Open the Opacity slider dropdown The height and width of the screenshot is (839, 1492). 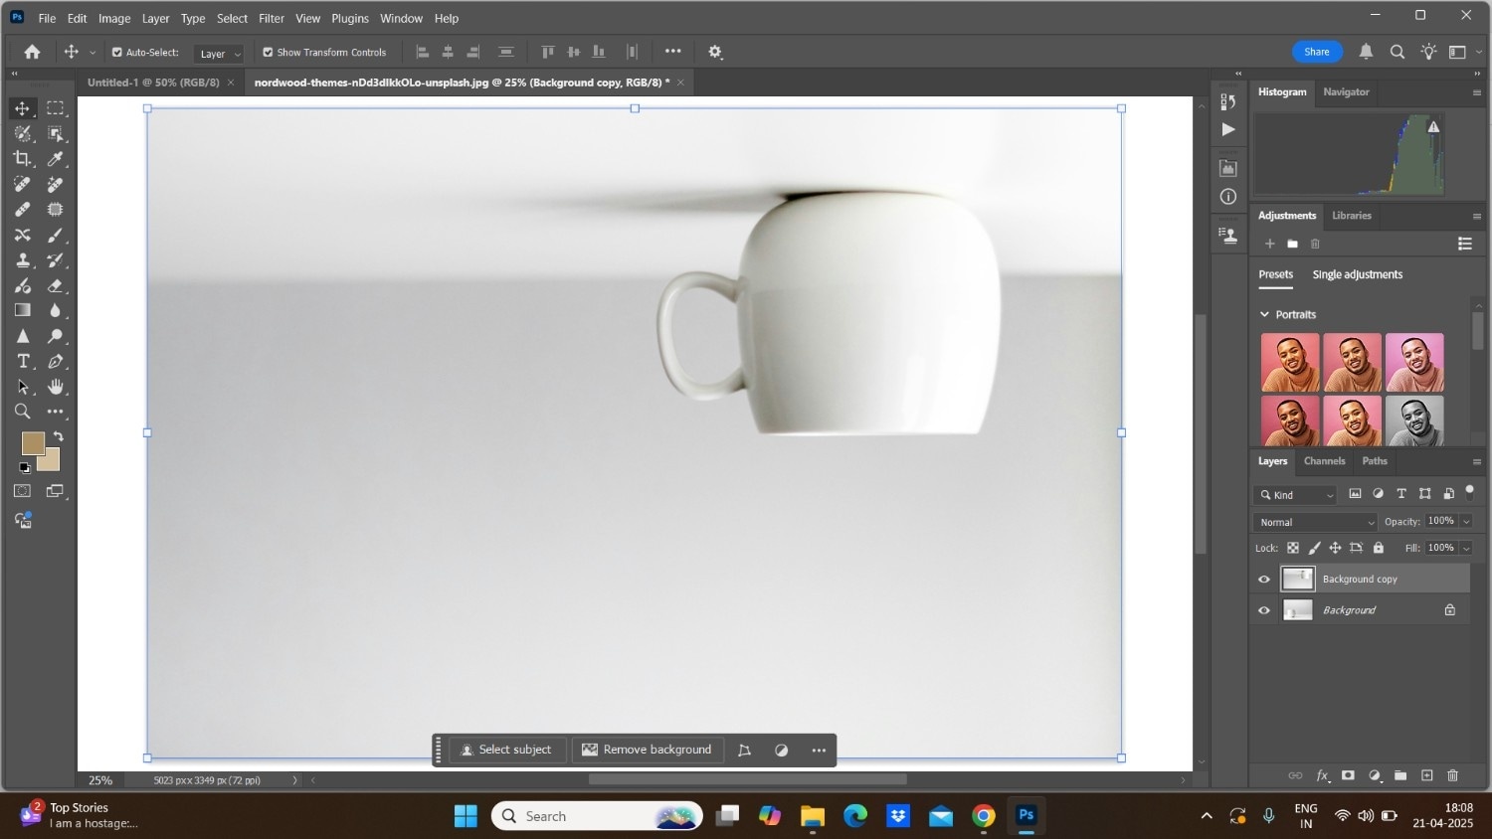(1466, 521)
